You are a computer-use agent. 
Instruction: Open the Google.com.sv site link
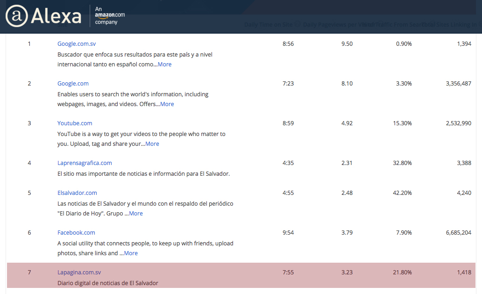[x=77, y=44]
